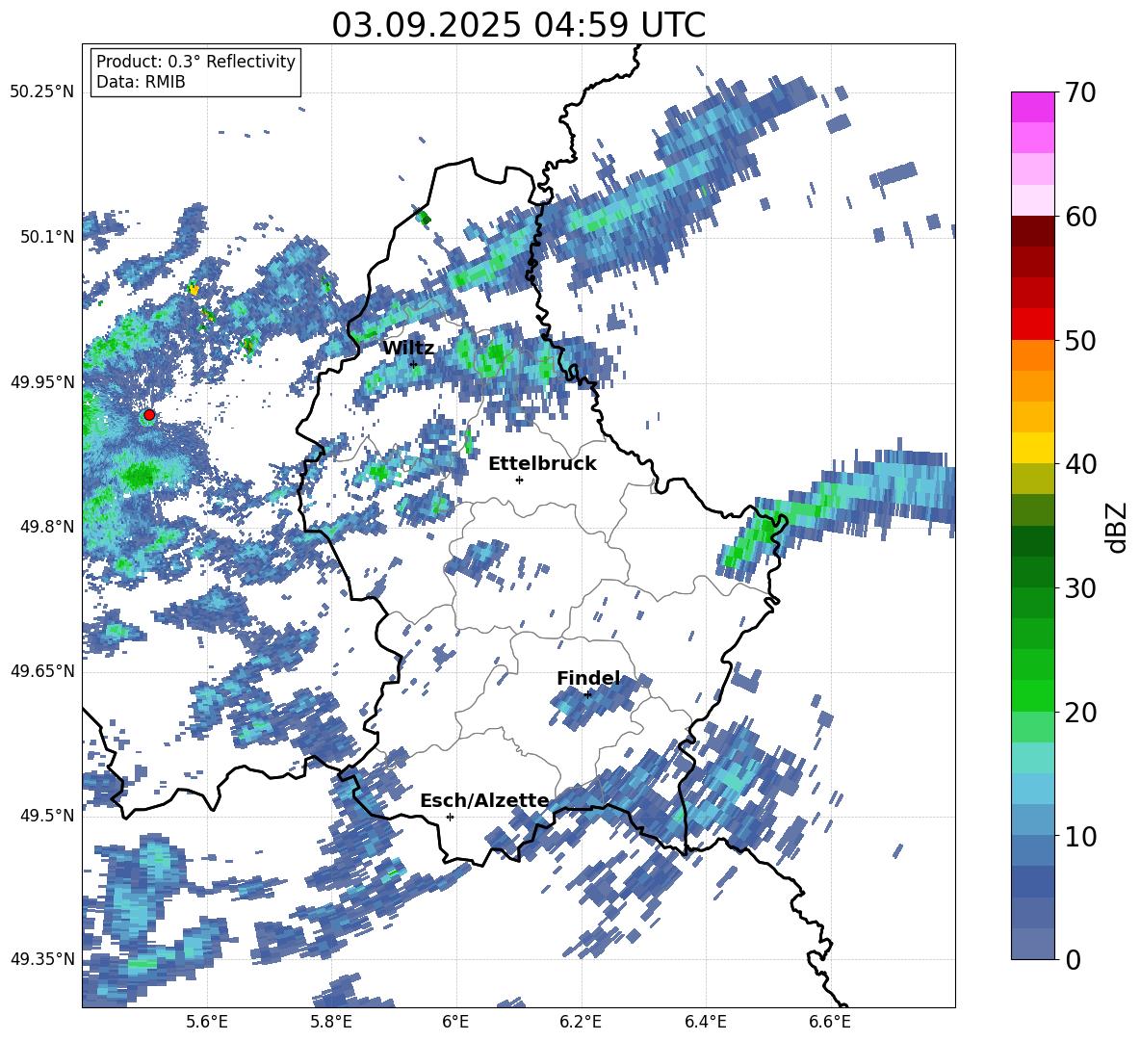Click the 6.6°E longitude label
The width and height of the screenshot is (1140, 1041).
[x=830, y=1022]
